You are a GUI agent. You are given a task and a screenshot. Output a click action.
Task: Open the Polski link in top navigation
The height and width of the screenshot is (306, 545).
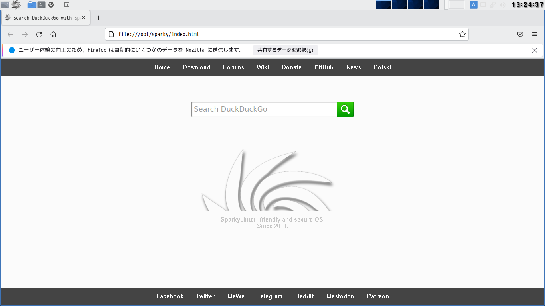[x=382, y=67]
